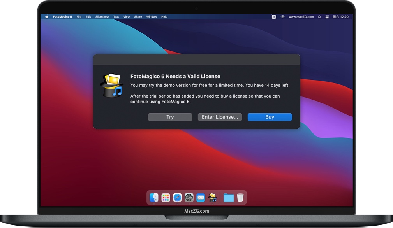Open the FotoMagico 5 app menu
393x228 pixels.
click(x=62, y=16)
